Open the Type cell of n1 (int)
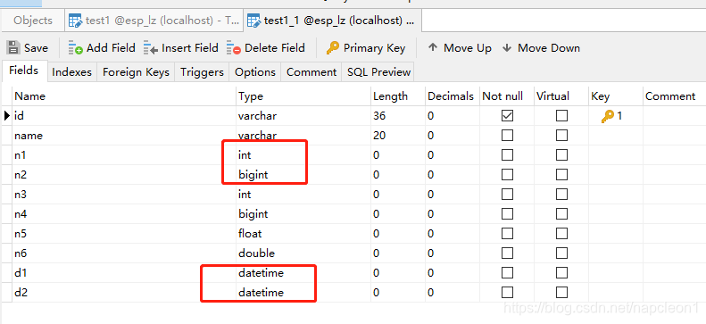Screen dimensions: 706x324 [x=303, y=155]
